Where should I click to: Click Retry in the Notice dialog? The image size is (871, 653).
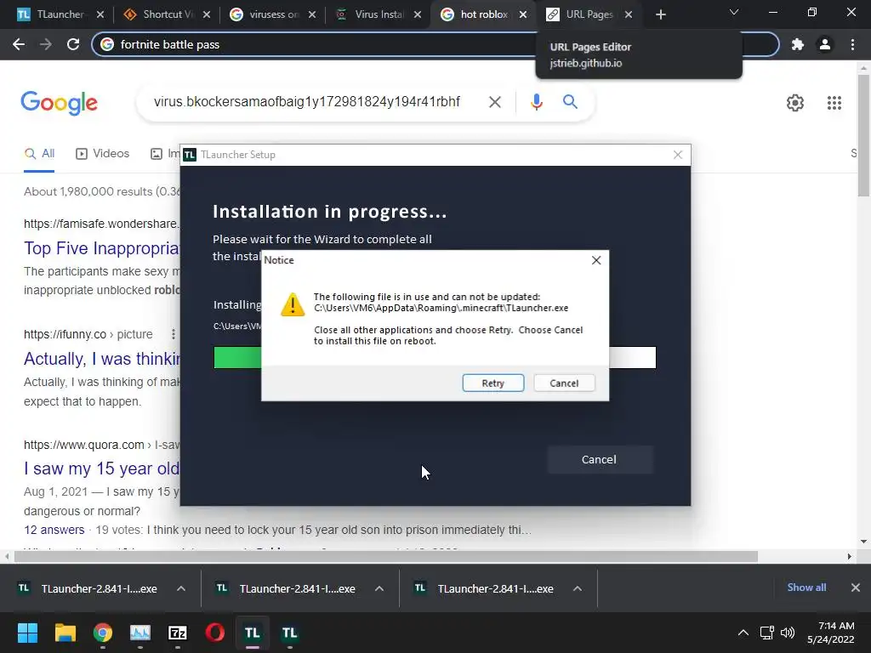click(x=492, y=383)
